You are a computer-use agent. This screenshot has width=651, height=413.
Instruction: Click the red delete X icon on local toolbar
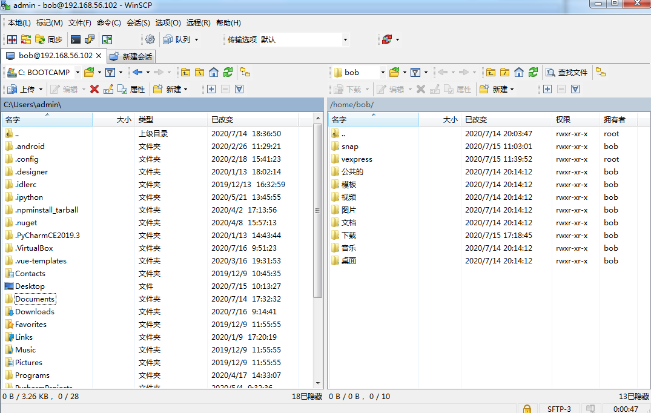click(x=94, y=90)
